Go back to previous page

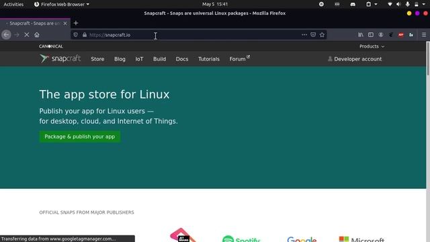tap(6, 35)
